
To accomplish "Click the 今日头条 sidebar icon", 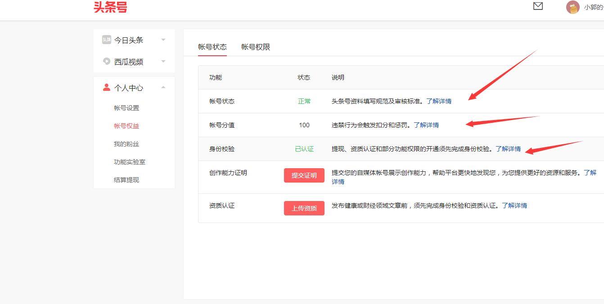I will [x=106, y=40].
